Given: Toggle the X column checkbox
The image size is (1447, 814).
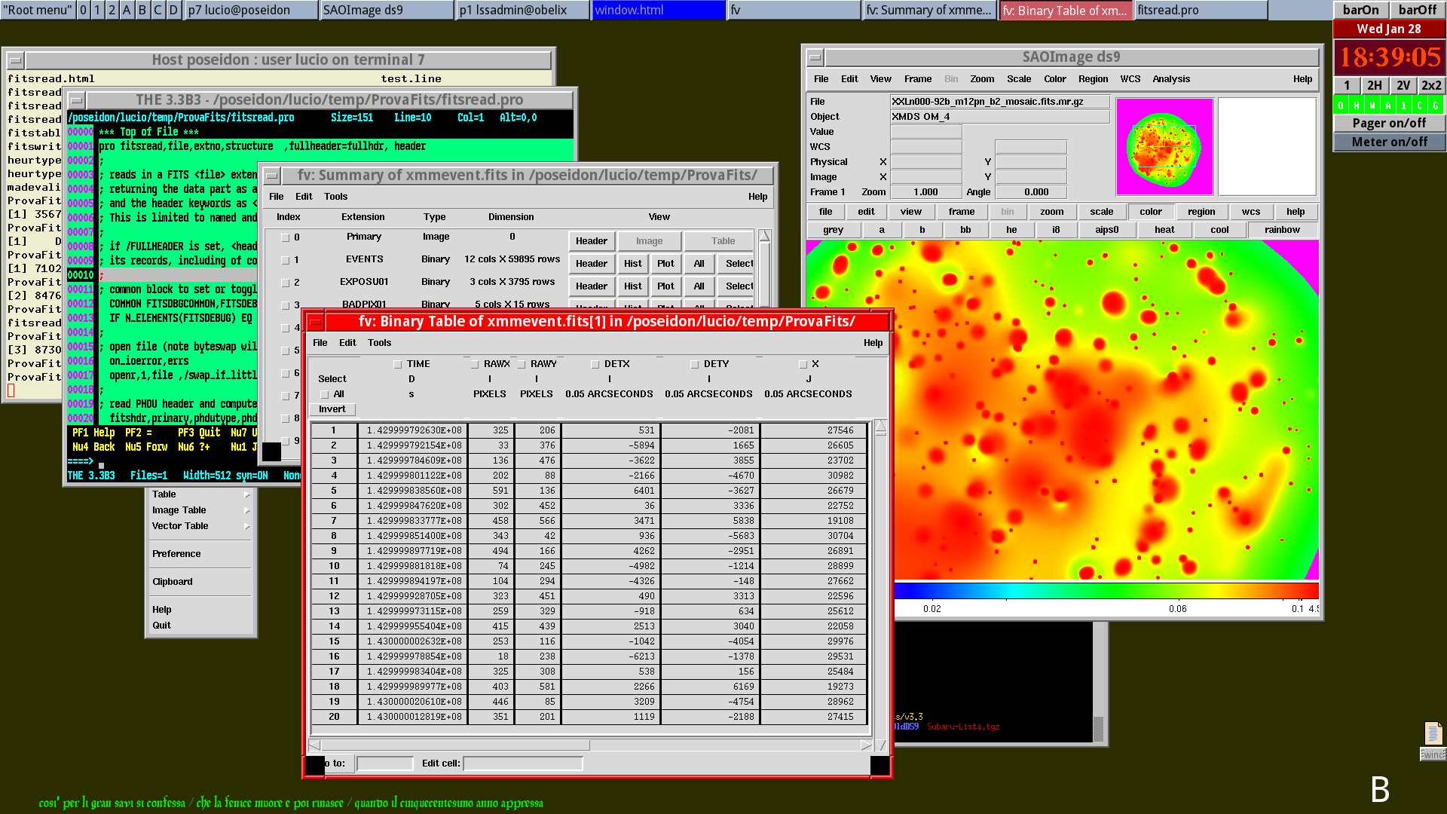Looking at the screenshot, I should 803,365.
